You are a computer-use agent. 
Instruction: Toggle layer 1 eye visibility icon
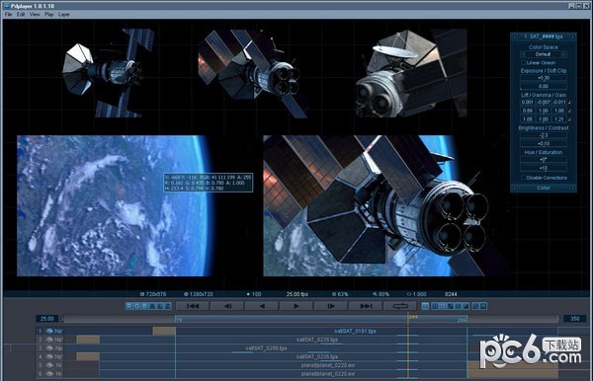(49, 331)
